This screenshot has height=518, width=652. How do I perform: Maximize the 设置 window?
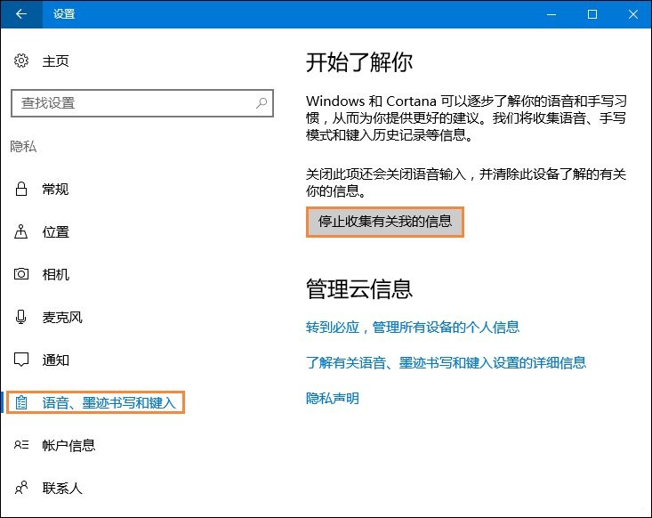tap(592, 14)
